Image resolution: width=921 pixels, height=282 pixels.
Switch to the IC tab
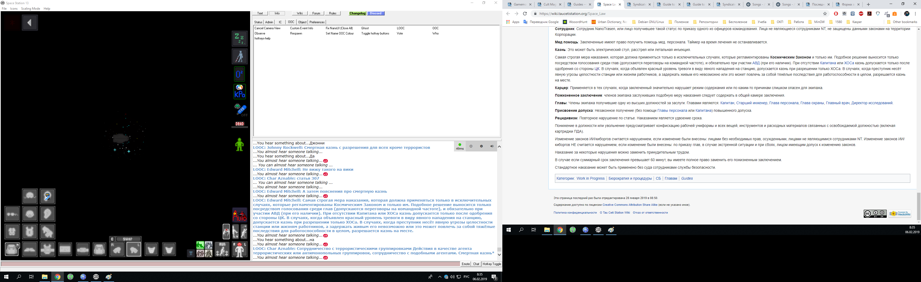click(280, 22)
